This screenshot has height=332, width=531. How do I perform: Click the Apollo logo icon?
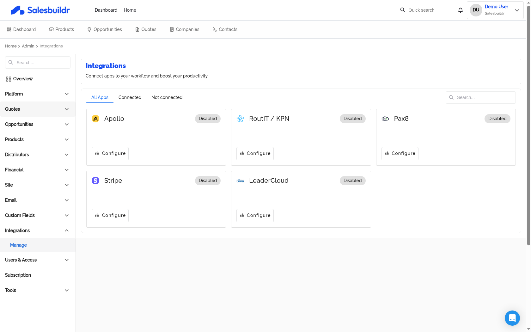[95, 119]
